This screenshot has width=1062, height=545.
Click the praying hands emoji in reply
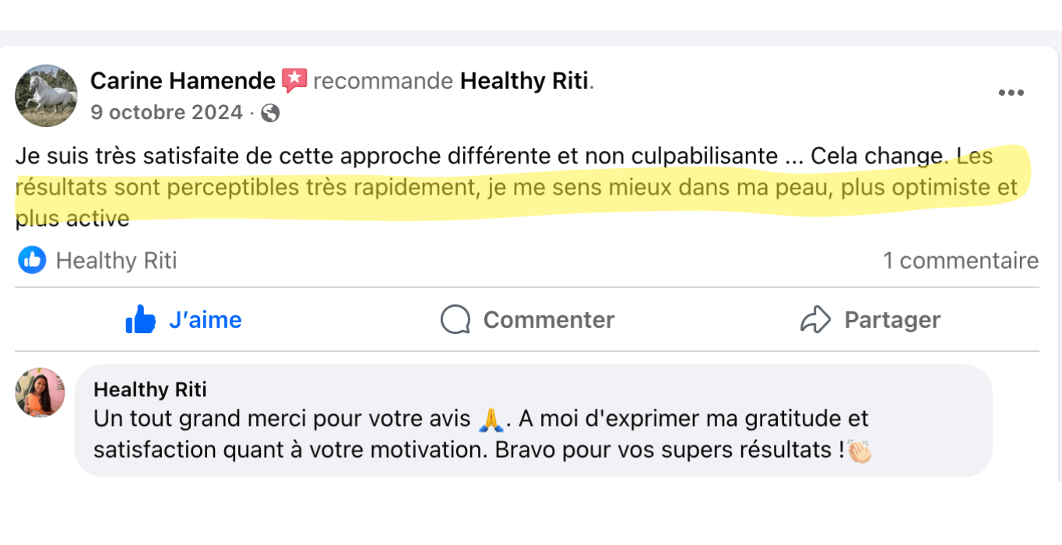[x=490, y=420]
